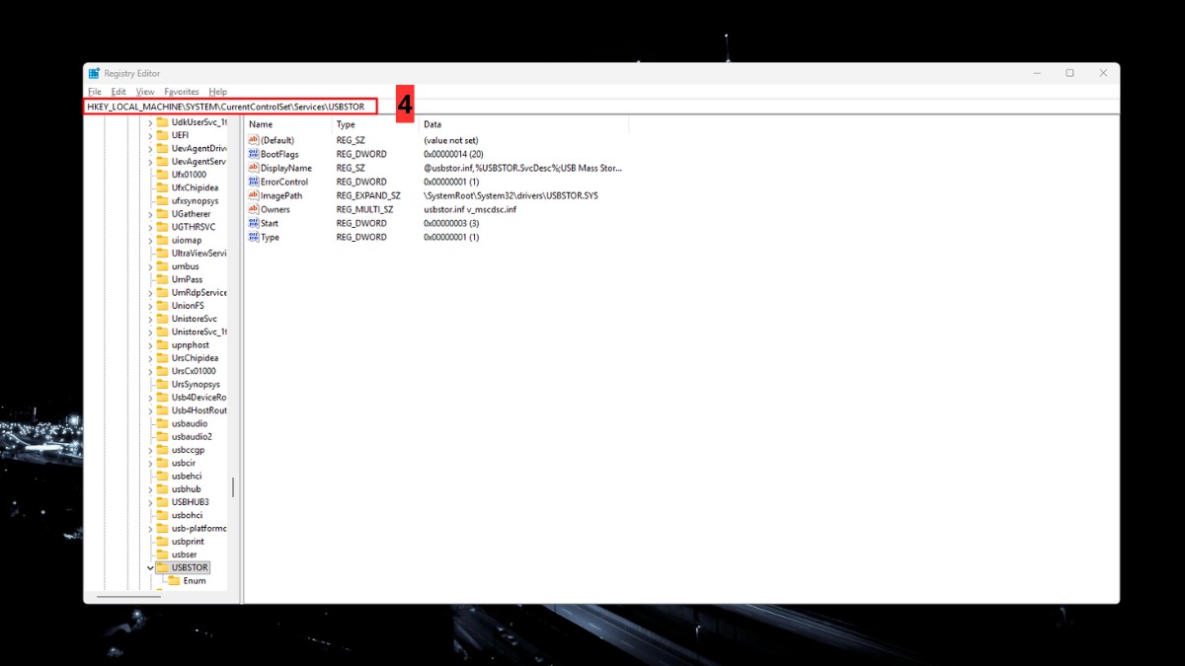Expand the UEFI key
The width and height of the screenshot is (1185, 666).
pos(150,135)
